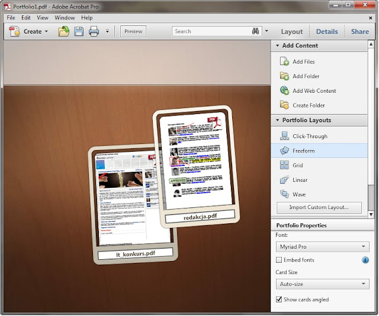This screenshot has height=316, width=379.
Task: Close the document with the menu bar X
Action: pos(370,18)
